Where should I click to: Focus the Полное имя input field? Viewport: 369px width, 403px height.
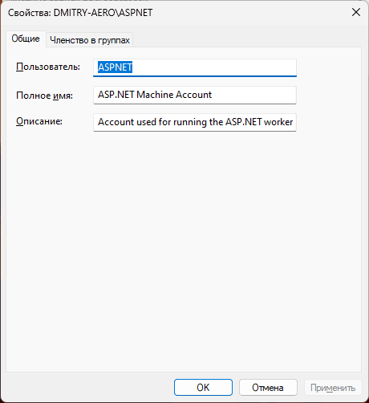pos(195,95)
